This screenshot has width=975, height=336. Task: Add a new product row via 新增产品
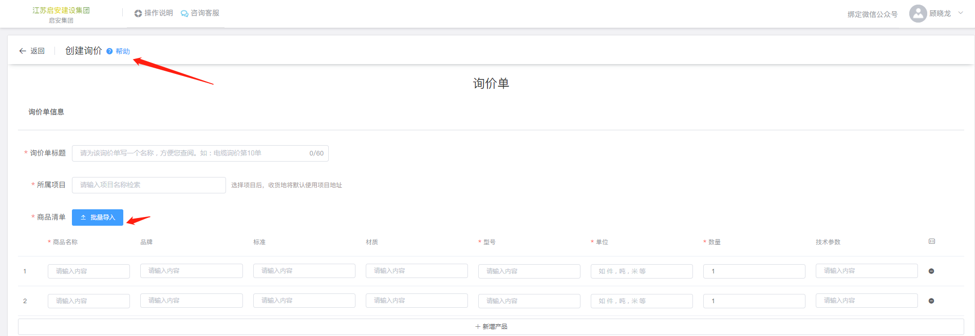tap(491, 327)
